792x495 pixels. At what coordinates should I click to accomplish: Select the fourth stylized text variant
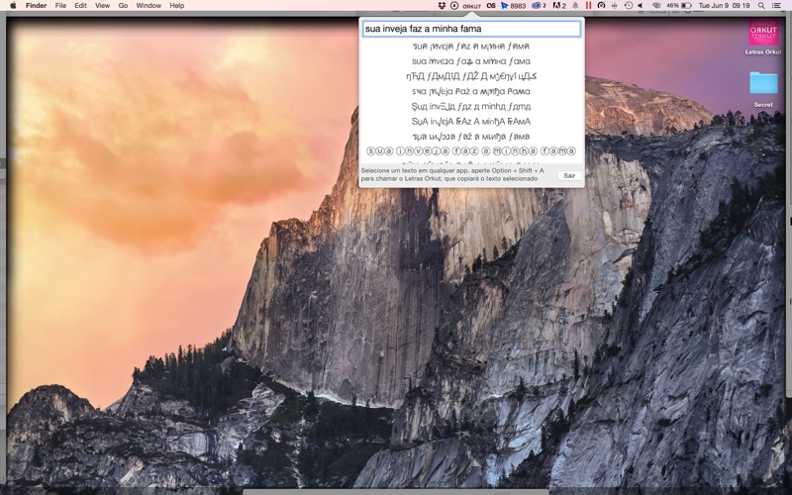point(471,91)
